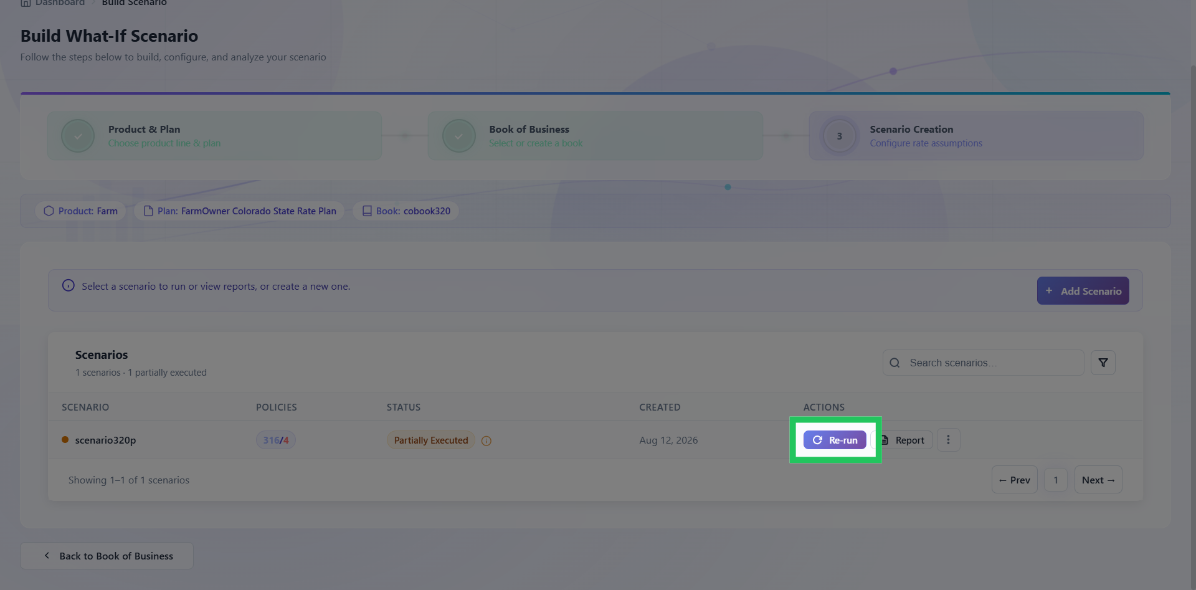This screenshot has width=1196, height=590.
Task: Click the Partially Executed status badge
Action: click(x=431, y=440)
